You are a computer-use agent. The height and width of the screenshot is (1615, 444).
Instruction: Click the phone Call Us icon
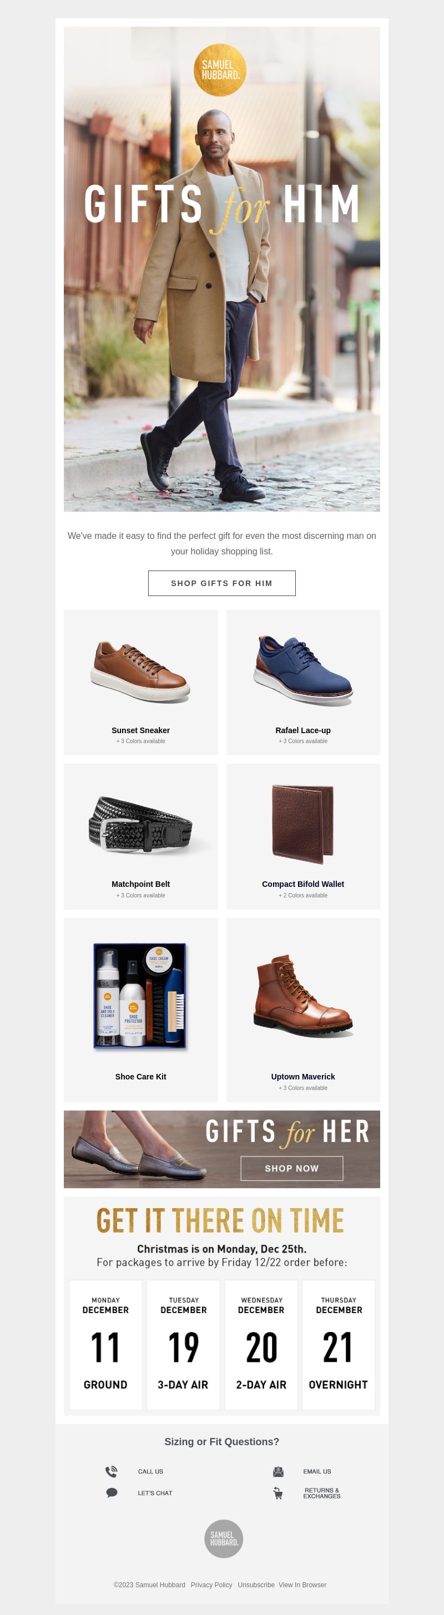[x=111, y=1471]
